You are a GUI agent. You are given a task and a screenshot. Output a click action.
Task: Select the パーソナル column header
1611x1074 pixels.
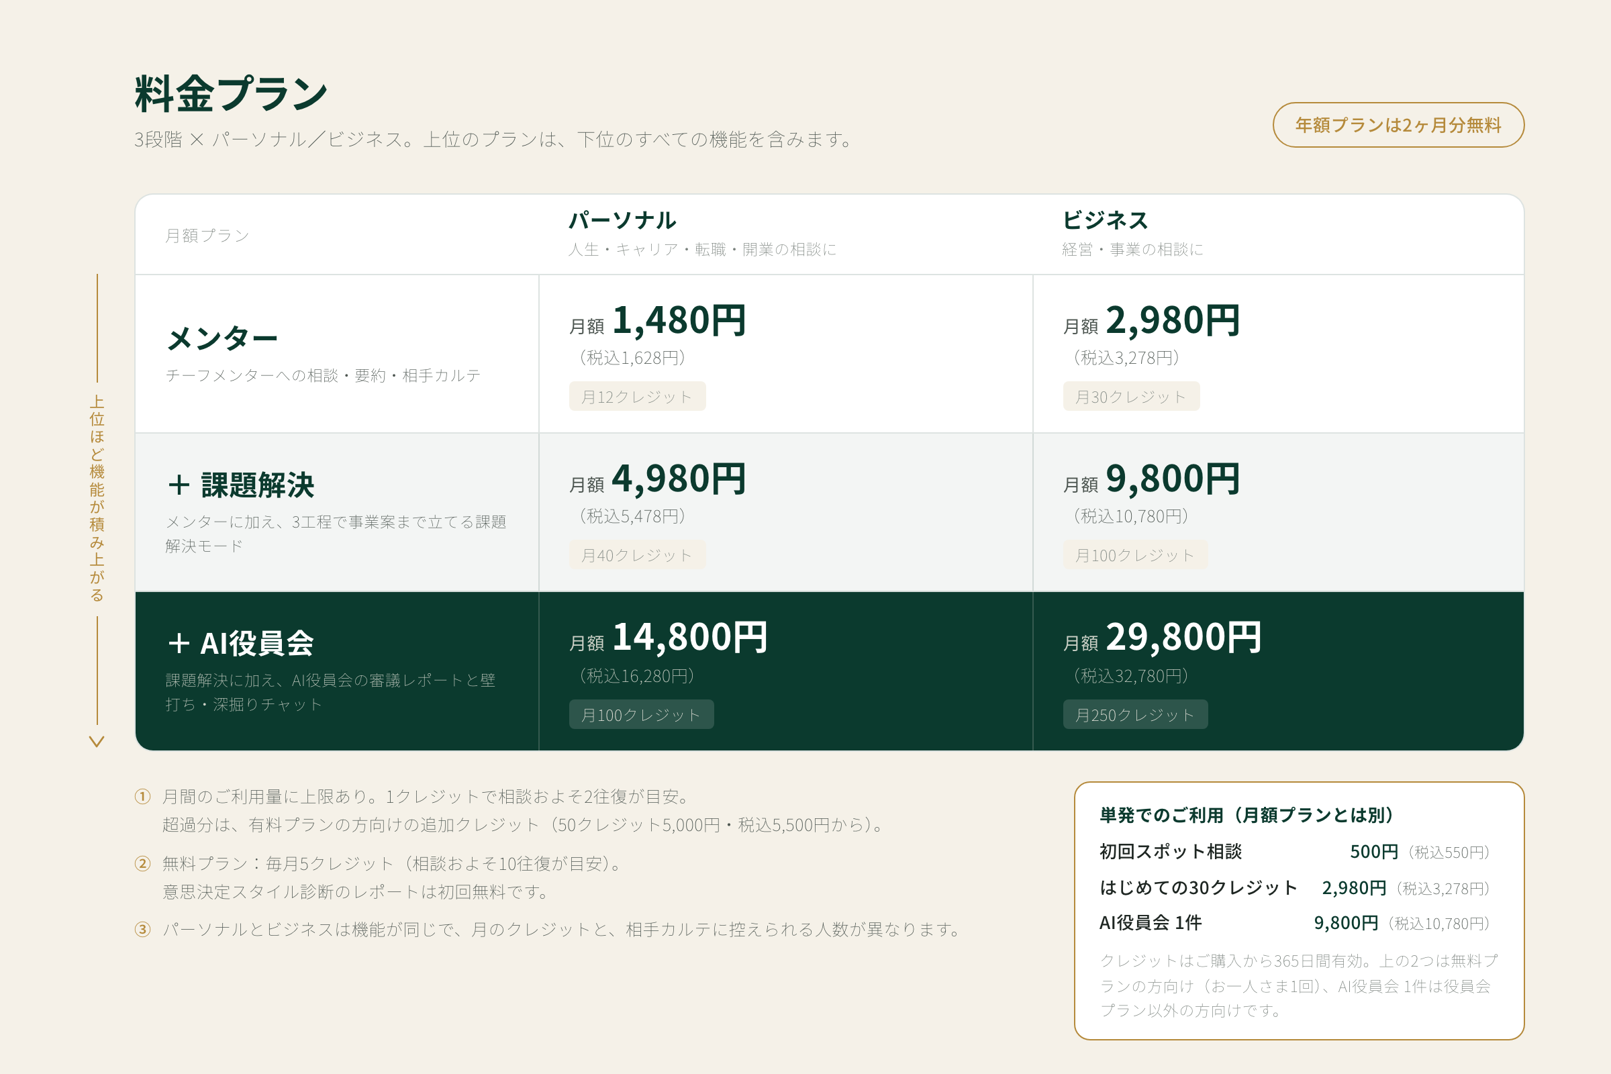[623, 220]
